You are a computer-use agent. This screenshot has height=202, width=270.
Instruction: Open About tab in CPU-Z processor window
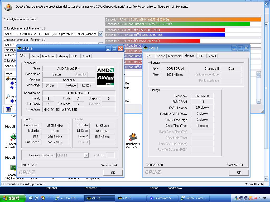click(86, 56)
